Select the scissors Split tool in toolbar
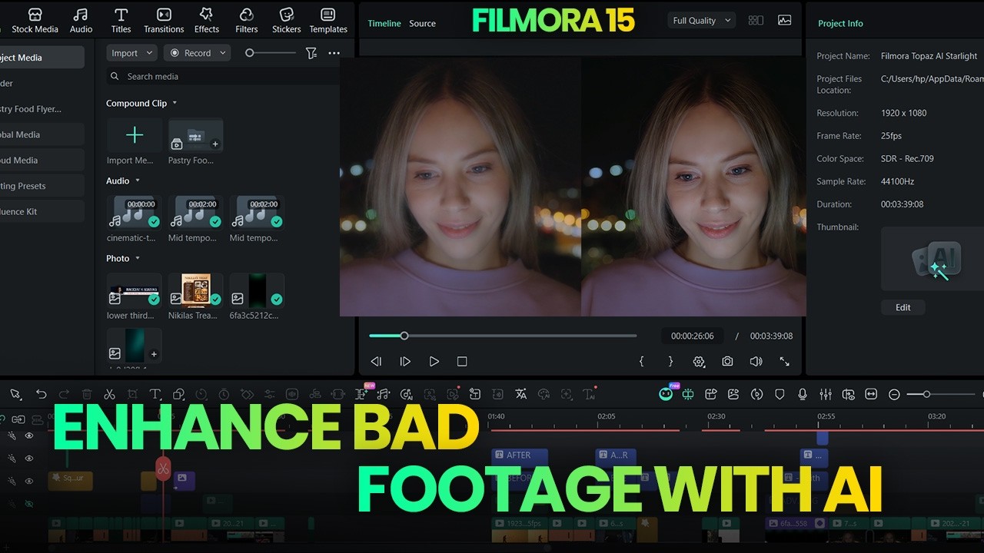 point(109,394)
